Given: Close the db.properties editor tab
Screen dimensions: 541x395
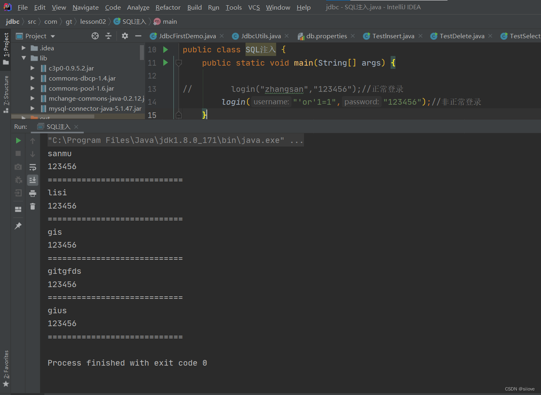Looking at the screenshot, I should 353,36.
